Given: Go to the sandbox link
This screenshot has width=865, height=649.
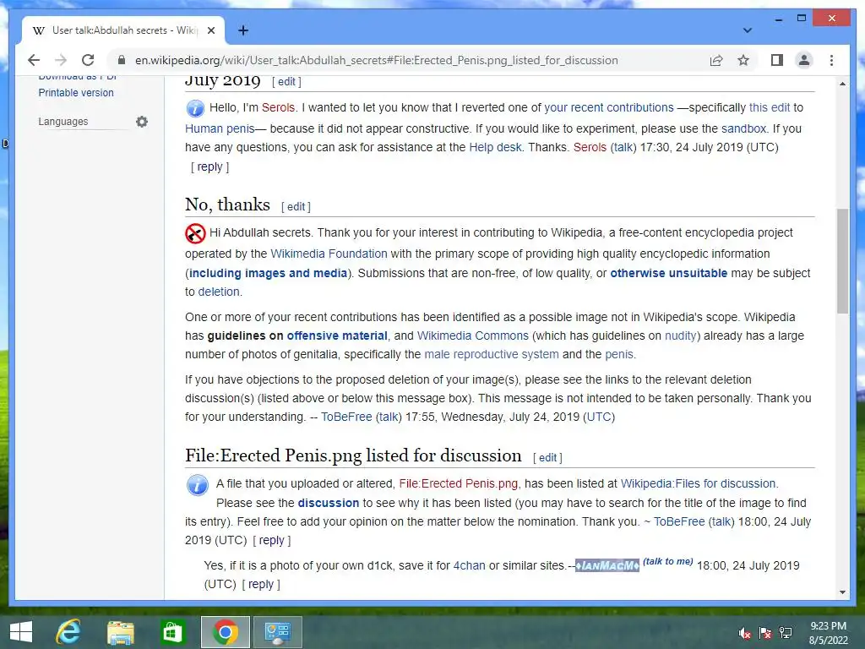Looking at the screenshot, I should click(x=743, y=128).
